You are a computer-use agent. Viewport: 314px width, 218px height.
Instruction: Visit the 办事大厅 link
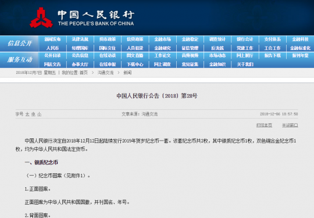(80, 65)
